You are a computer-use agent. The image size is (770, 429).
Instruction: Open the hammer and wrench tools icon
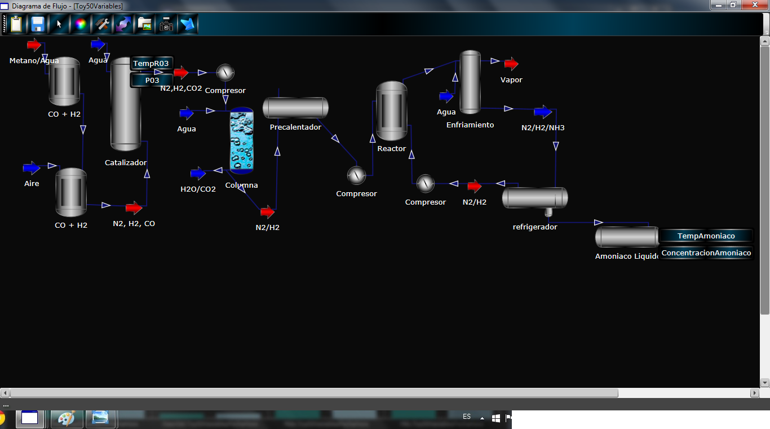[102, 24]
